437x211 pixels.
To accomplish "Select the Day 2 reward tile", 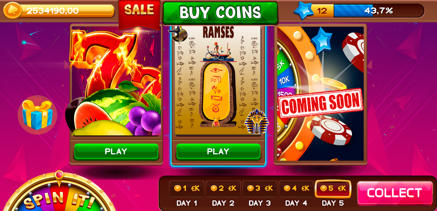I will [x=223, y=189].
